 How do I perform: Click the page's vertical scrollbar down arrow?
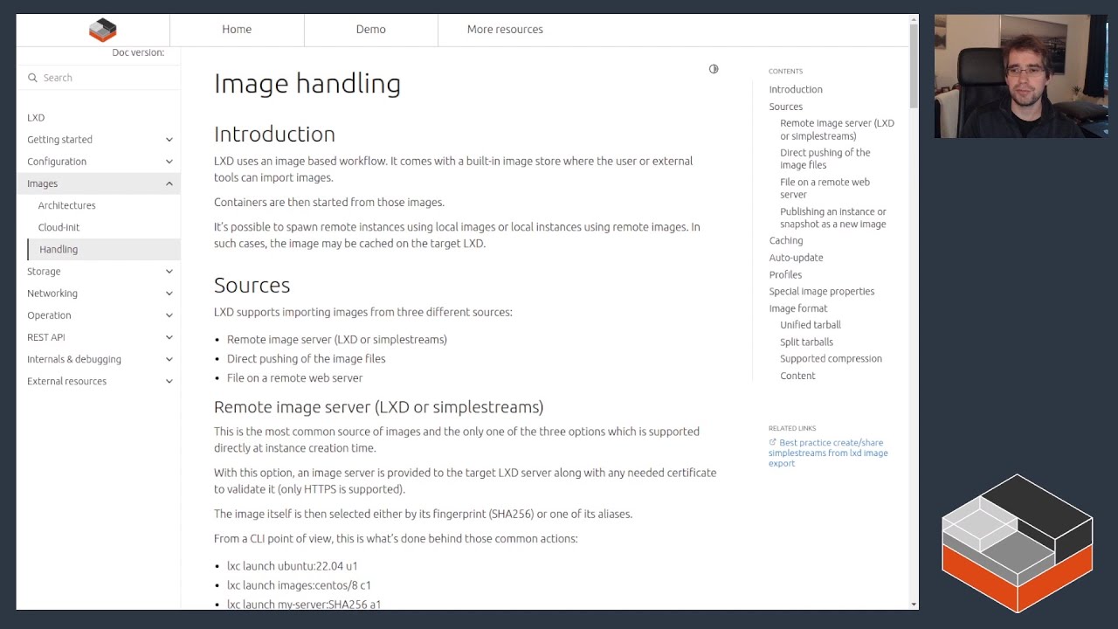(x=914, y=604)
